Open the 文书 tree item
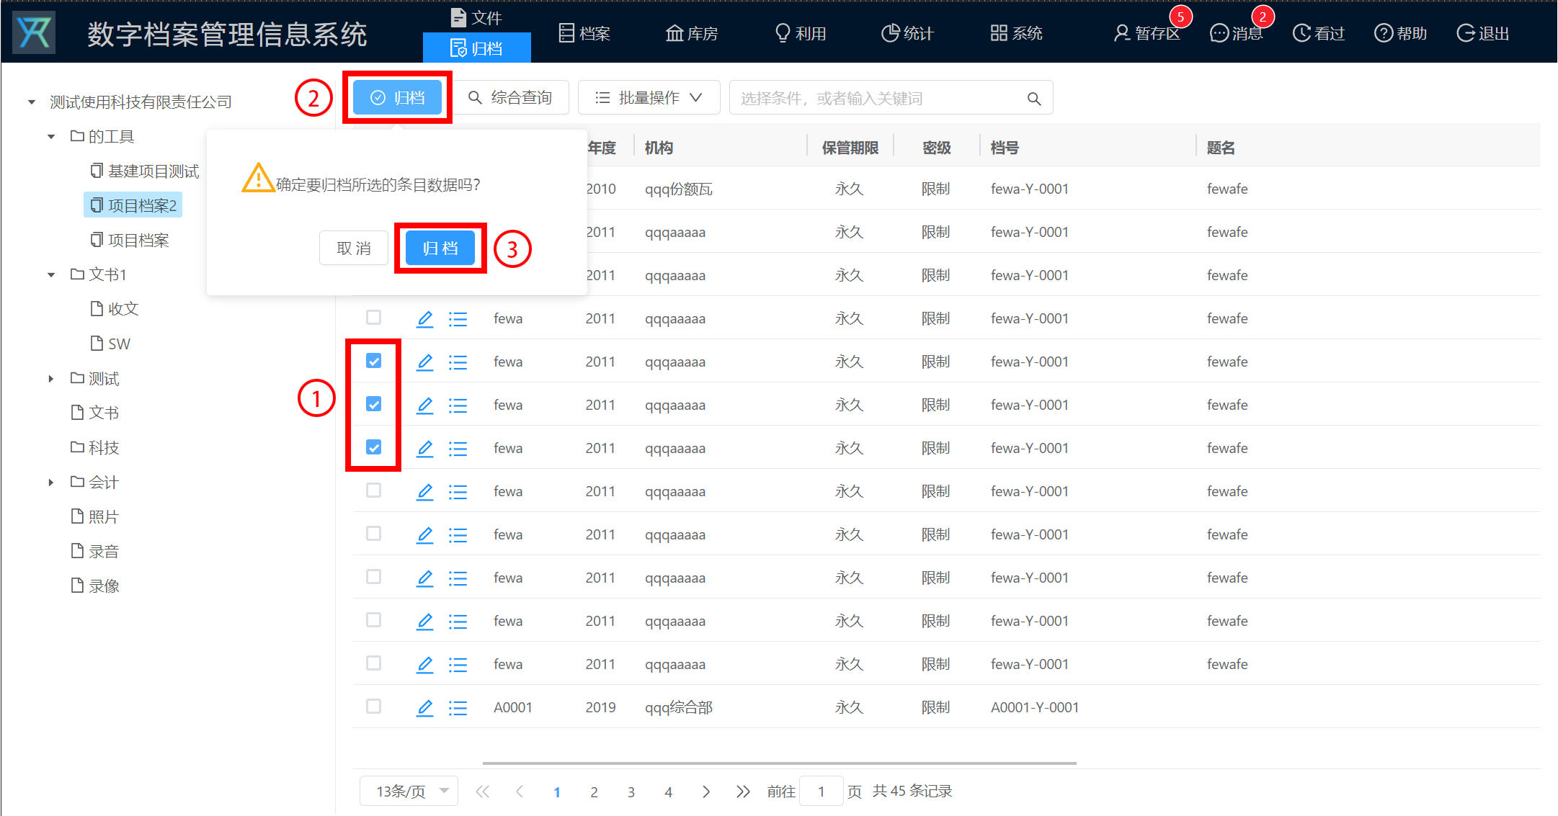The image size is (1558, 816). [95, 413]
